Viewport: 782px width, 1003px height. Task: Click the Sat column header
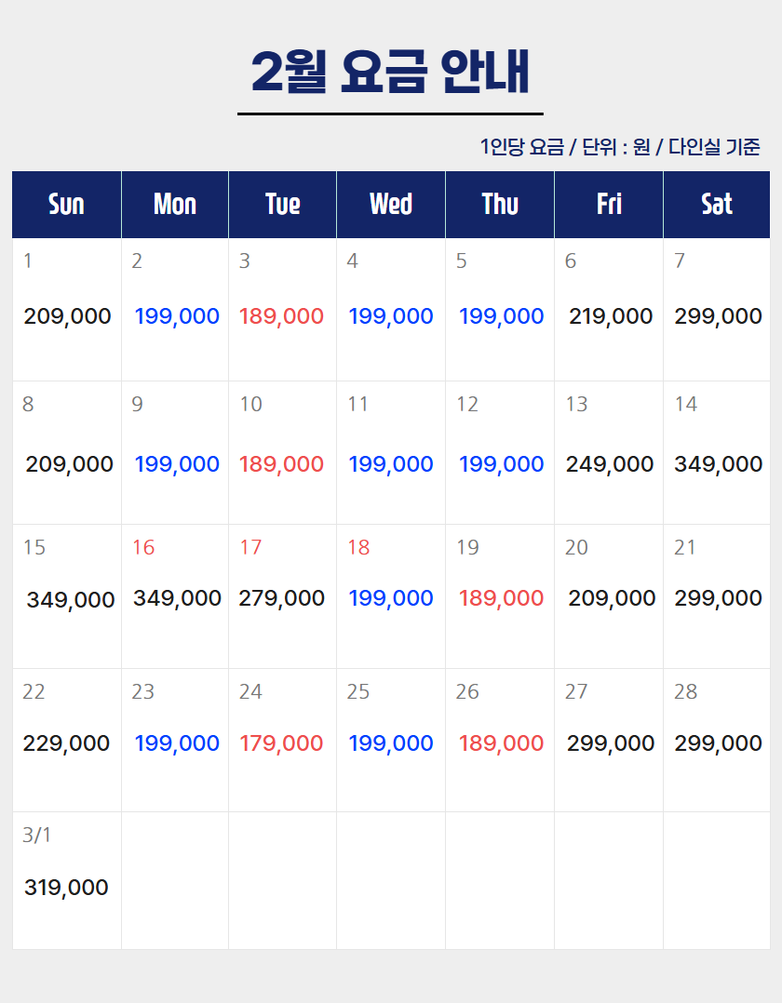pos(716,204)
